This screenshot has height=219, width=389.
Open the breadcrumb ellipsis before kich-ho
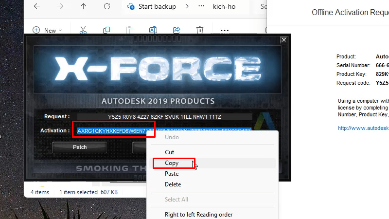tap(201, 7)
